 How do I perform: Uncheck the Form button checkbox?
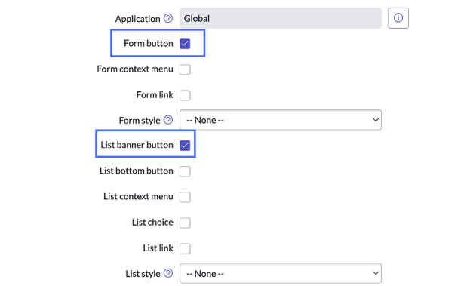click(x=185, y=44)
